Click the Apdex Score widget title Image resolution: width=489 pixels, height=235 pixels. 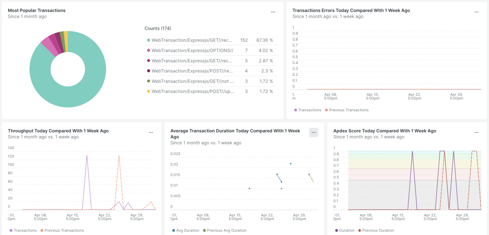pyautogui.click(x=385, y=131)
